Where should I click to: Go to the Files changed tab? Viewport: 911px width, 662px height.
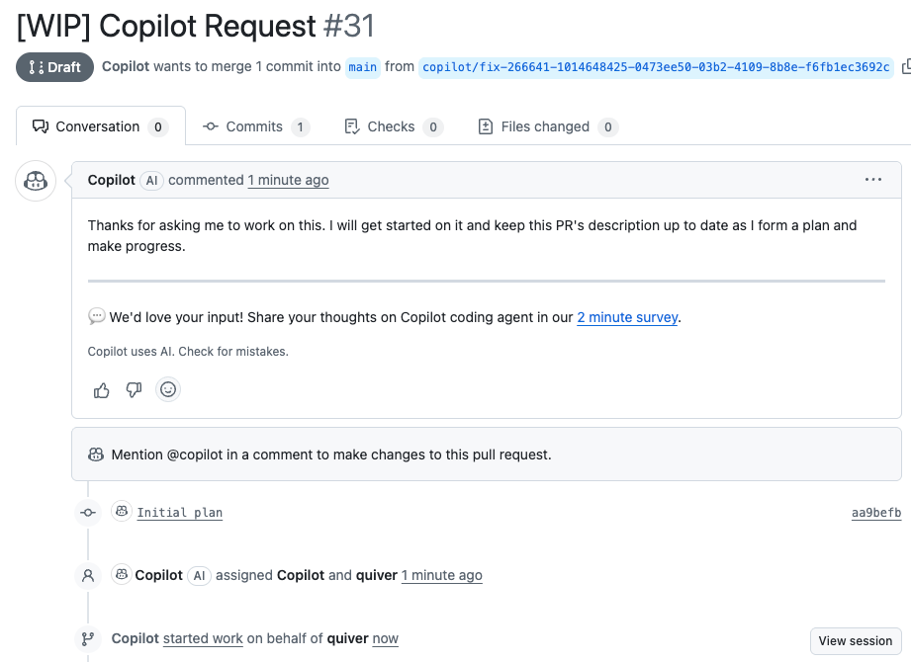[x=547, y=126]
